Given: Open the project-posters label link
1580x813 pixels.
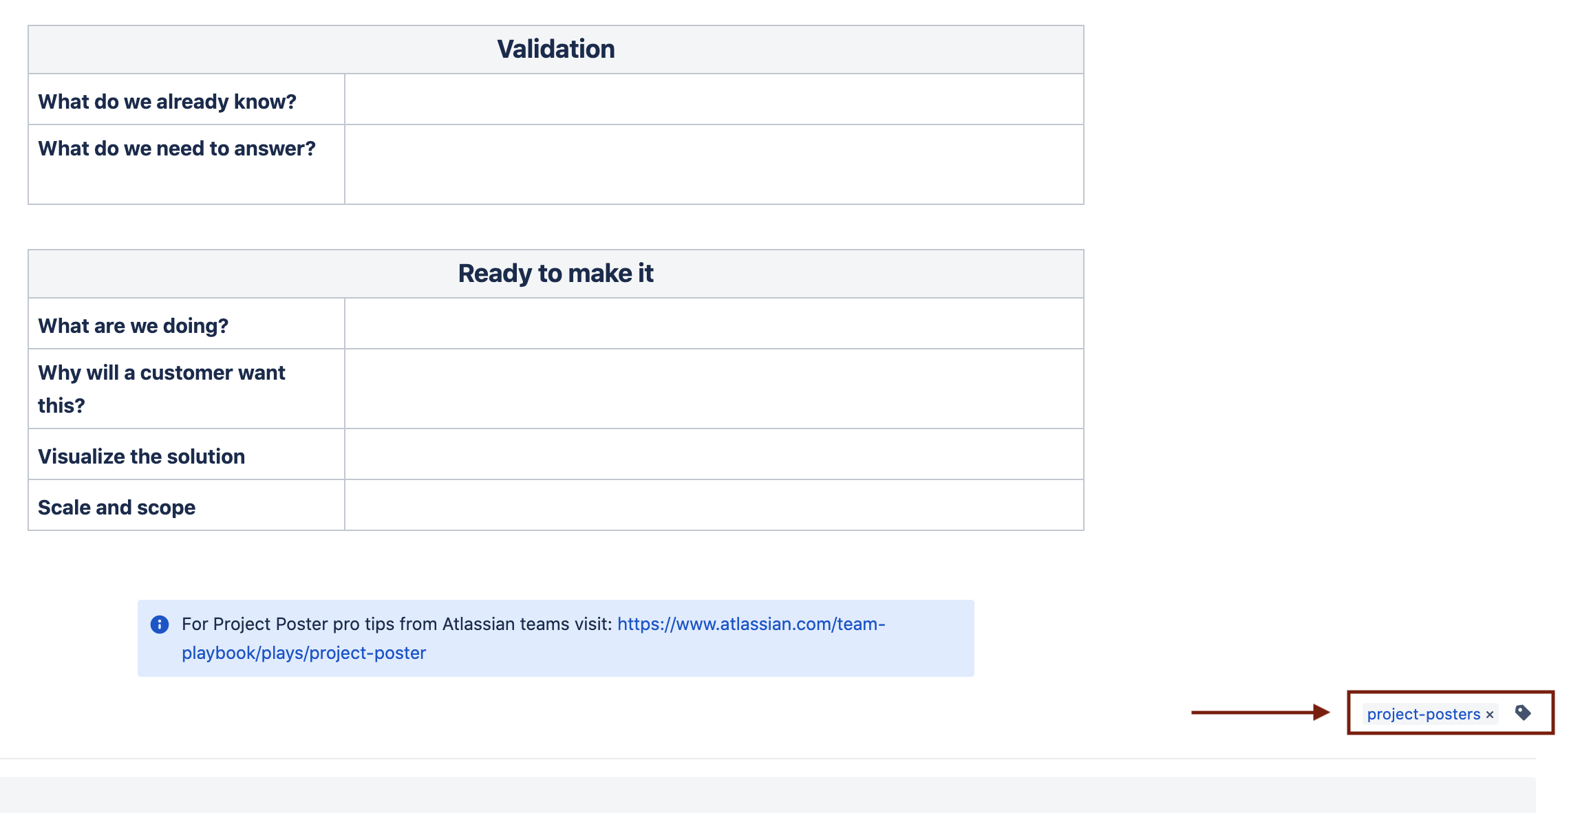Looking at the screenshot, I should click(x=1422, y=714).
